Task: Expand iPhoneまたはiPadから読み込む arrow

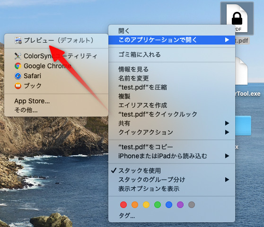Action: 227,156
